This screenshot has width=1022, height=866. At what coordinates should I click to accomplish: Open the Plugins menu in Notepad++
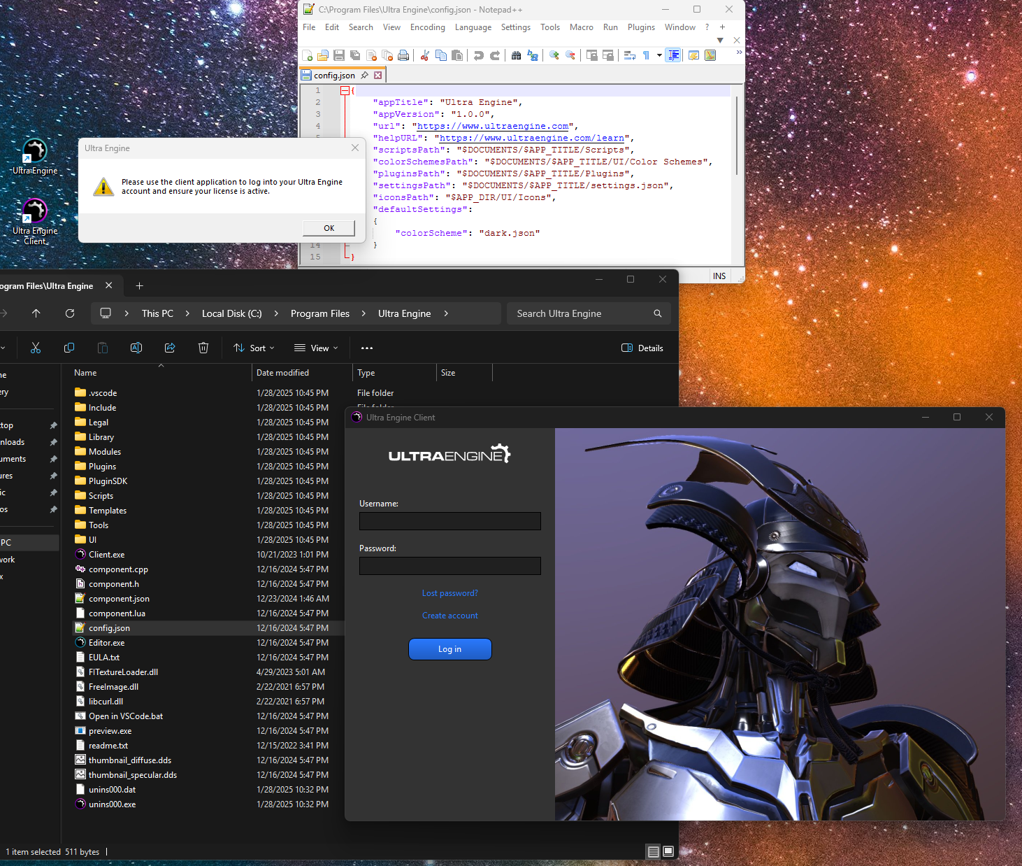(x=641, y=27)
